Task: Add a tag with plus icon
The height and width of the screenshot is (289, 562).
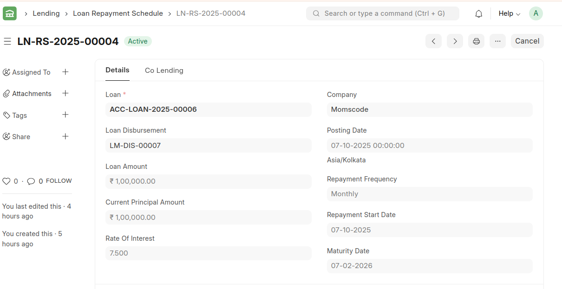Action: pyautogui.click(x=65, y=115)
